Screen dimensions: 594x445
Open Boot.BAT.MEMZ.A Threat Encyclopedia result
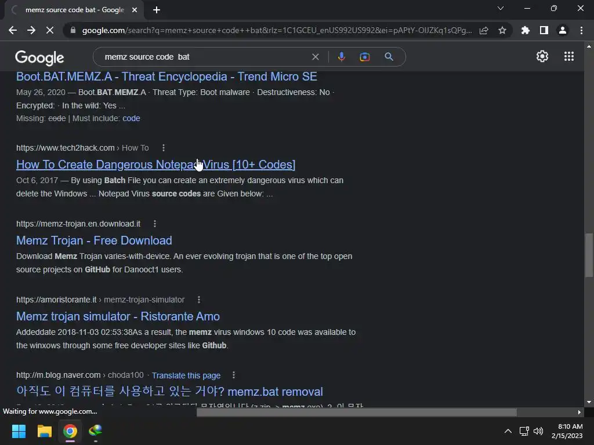166,76
